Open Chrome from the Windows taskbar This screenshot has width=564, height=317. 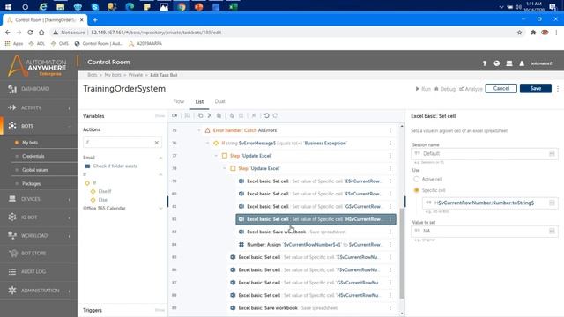[x=182, y=7]
